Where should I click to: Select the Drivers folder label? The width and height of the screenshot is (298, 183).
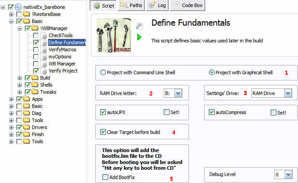39,127
